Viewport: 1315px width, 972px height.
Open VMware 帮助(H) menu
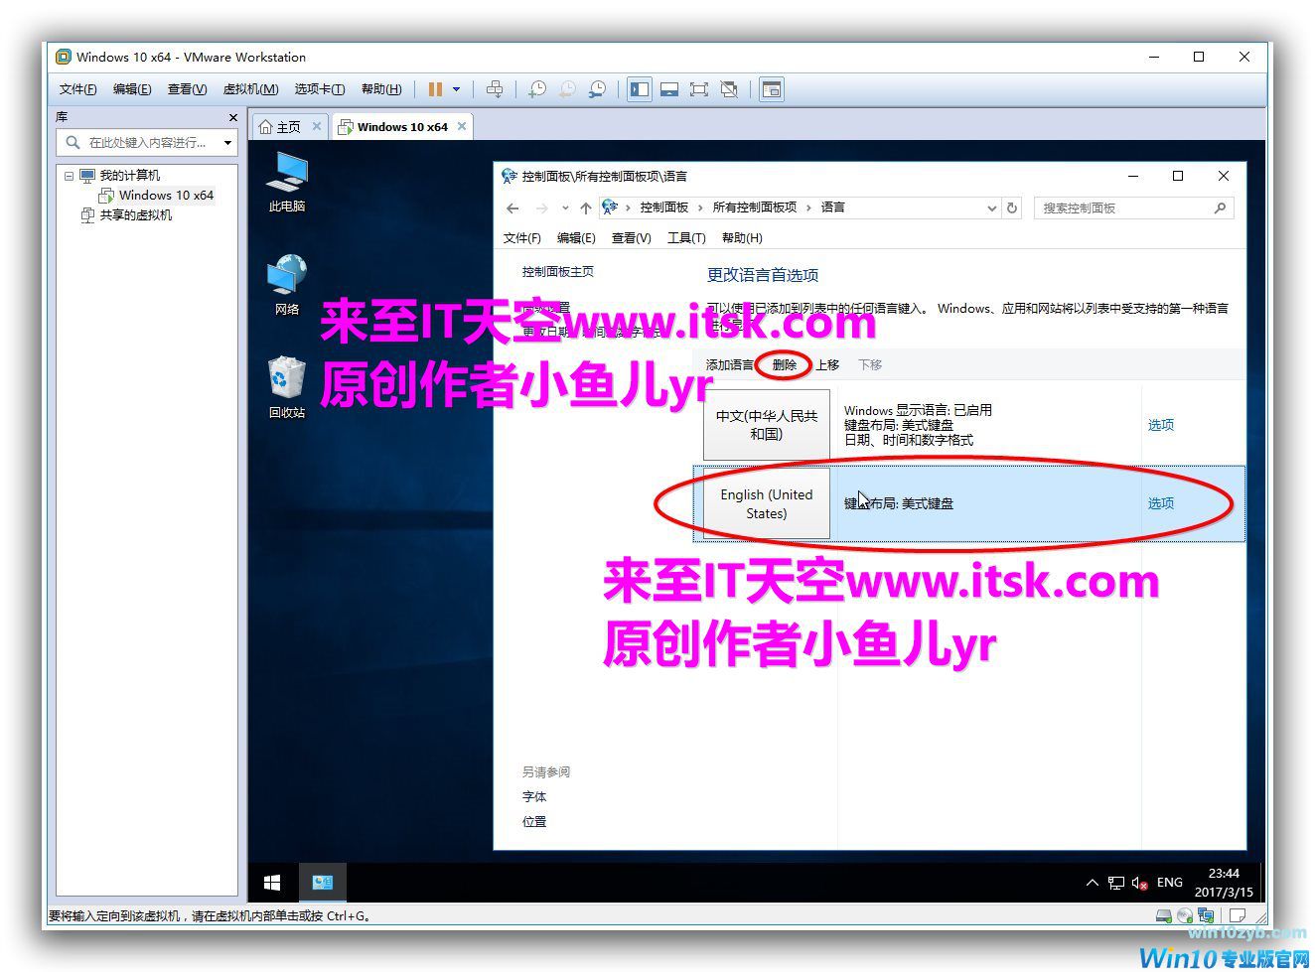pos(381,89)
